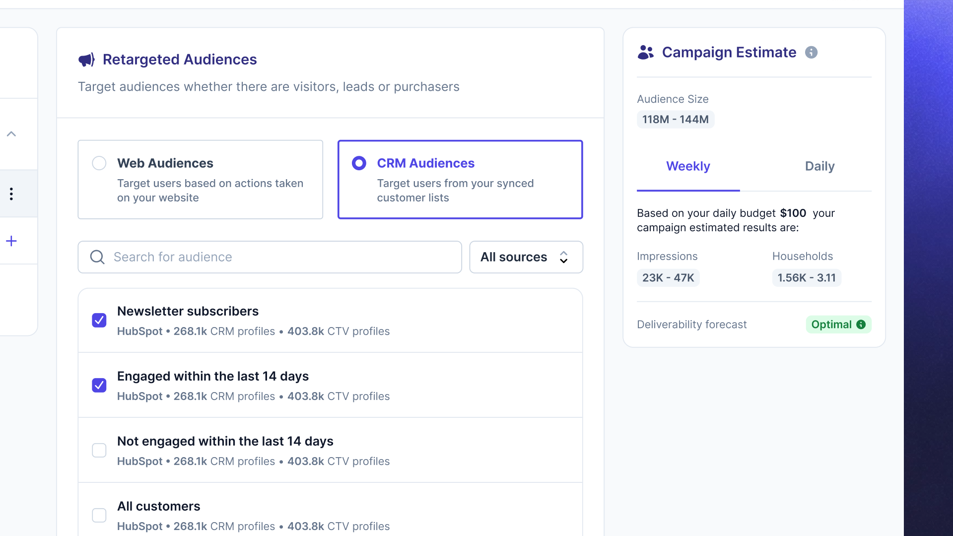Click the Campaign Estimate people icon
953x536 pixels.
click(645, 52)
